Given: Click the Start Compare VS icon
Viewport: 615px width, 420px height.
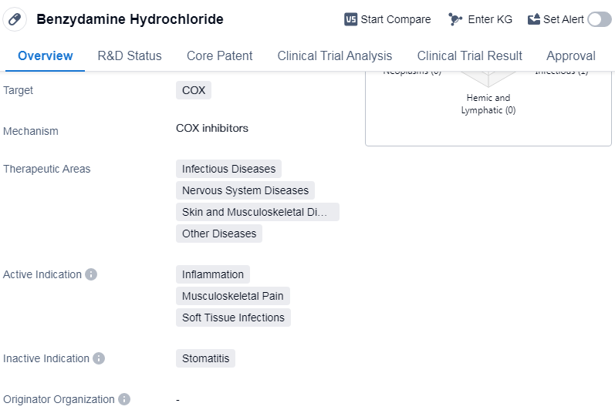Looking at the screenshot, I should pyautogui.click(x=351, y=19).
